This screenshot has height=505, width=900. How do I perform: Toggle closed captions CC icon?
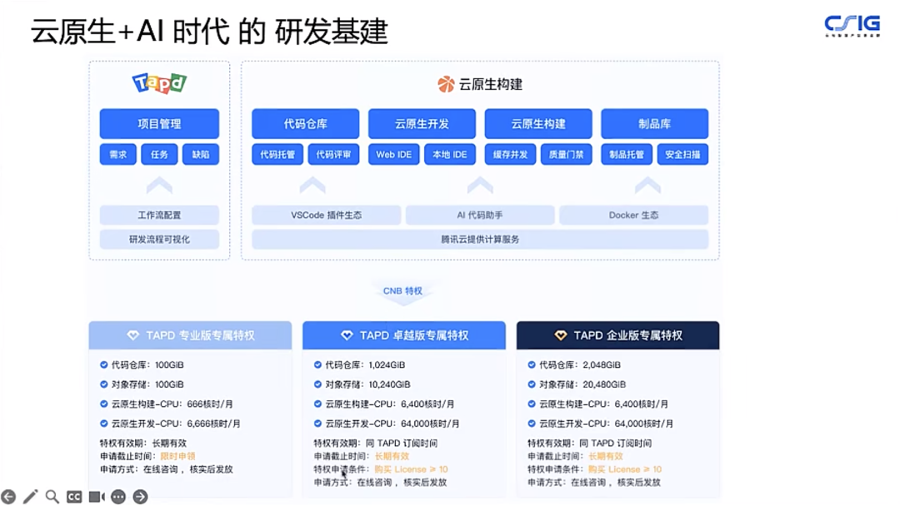click(74, 497)
